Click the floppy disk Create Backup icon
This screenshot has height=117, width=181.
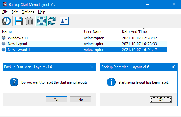coord(19,21)
